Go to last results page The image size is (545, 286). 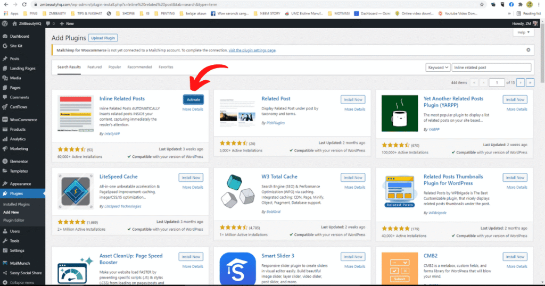click(530, 82)
